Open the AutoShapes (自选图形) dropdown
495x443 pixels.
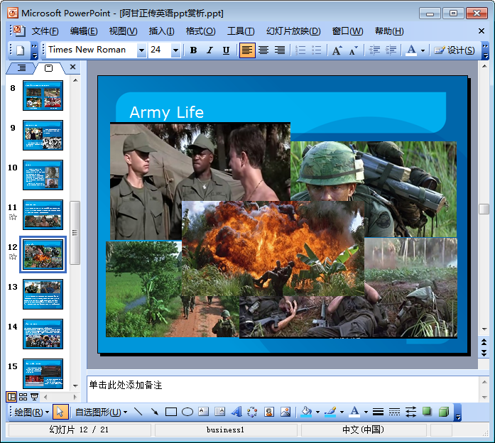102,412
